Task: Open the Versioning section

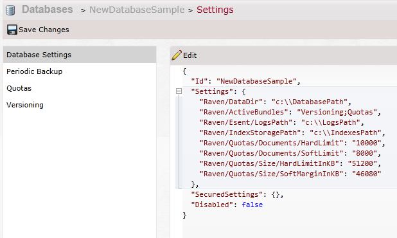Action: click(x=80, y=105)
